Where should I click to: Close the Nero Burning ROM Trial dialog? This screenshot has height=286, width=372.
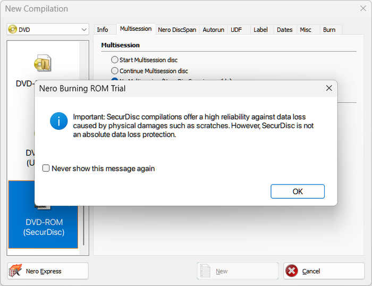329,88
